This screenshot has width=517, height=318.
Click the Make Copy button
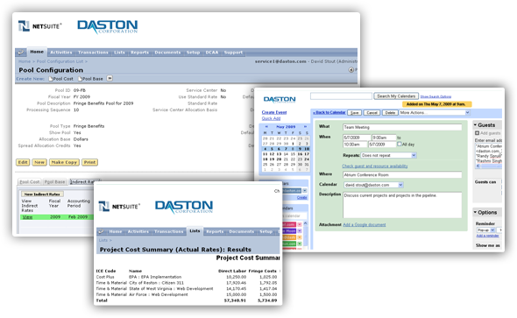tap(64, 162)
